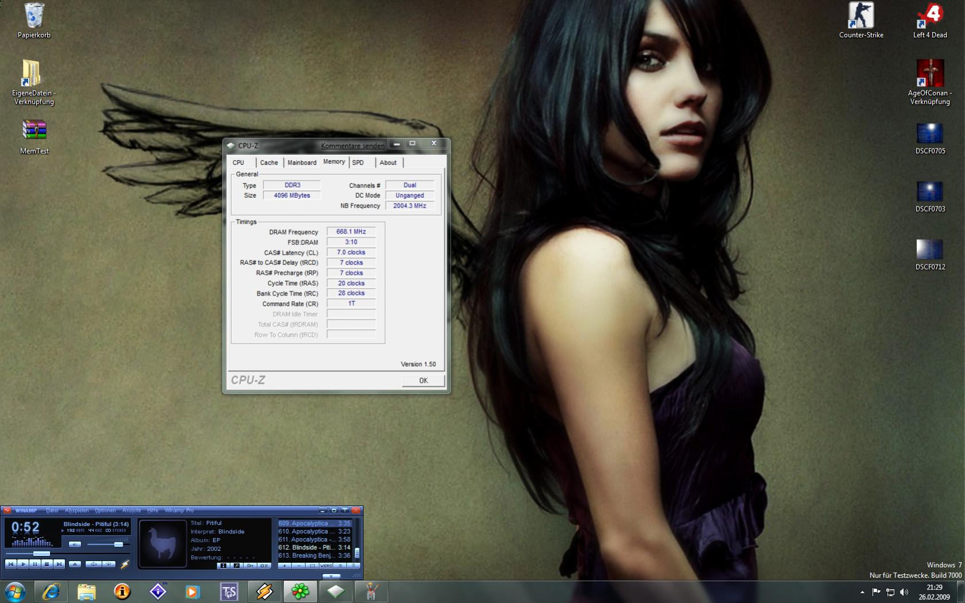Stop playback in Winamp
Screen dimensions: 965x603
click(47, 564)
